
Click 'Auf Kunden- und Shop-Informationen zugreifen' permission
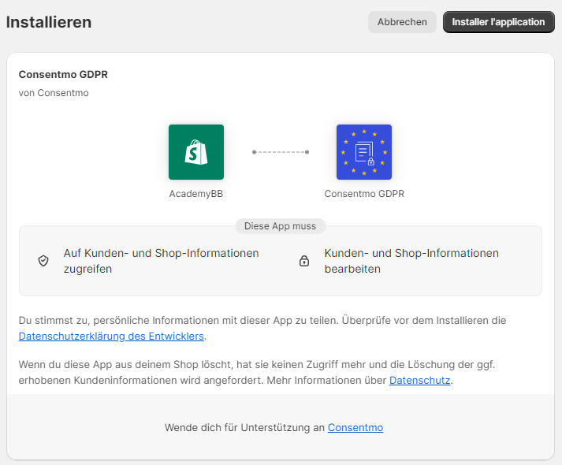click(161, 261)
